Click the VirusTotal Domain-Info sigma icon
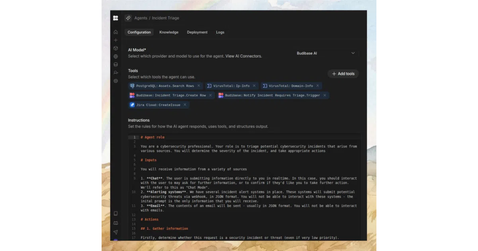 [265, 86]
